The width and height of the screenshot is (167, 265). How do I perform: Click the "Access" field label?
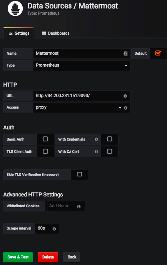click(x=13, y=107)
